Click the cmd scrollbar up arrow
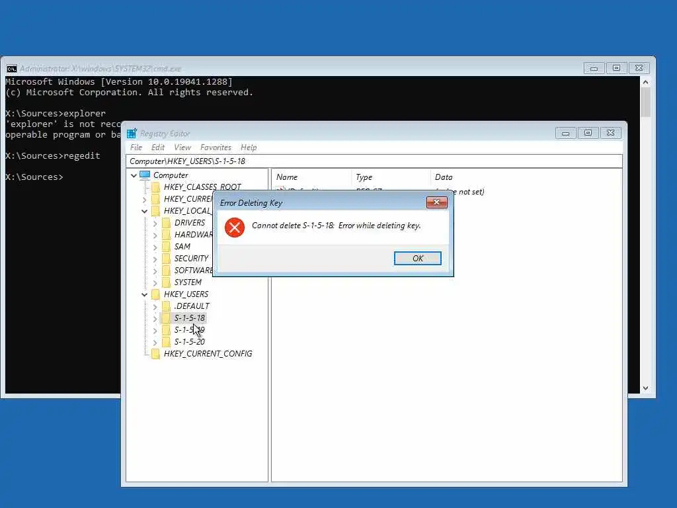This screenshot has width=677, height=508. [645, 82]
